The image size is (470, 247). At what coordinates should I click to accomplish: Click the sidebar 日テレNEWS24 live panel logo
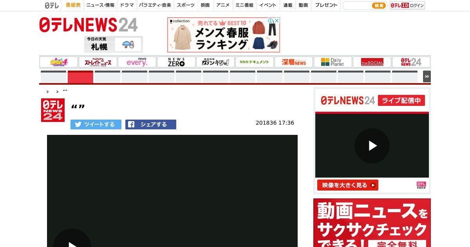tap(348, 100)
